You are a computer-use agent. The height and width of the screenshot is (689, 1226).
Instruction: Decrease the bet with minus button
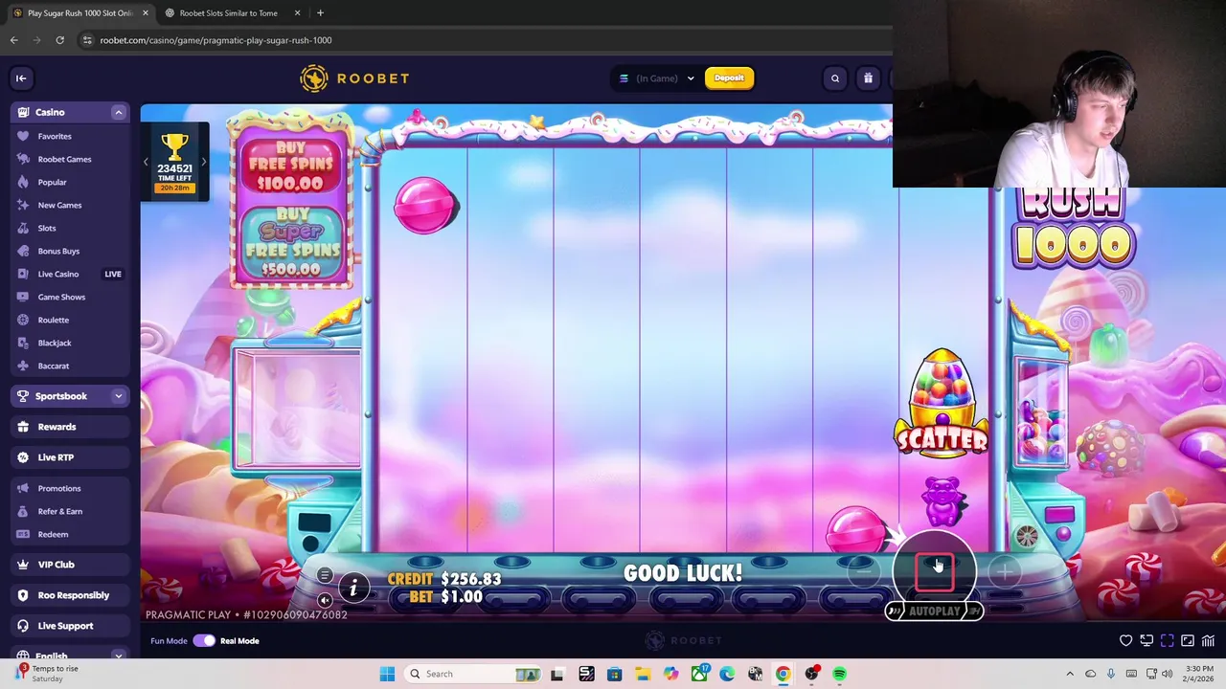click(863, 572)
